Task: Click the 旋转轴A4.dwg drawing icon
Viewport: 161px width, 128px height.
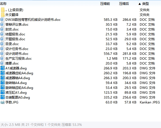Action: pyautogui.click(x=2, y=83)
